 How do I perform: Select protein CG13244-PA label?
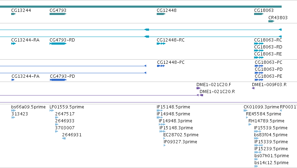click(x=25, y=76)
